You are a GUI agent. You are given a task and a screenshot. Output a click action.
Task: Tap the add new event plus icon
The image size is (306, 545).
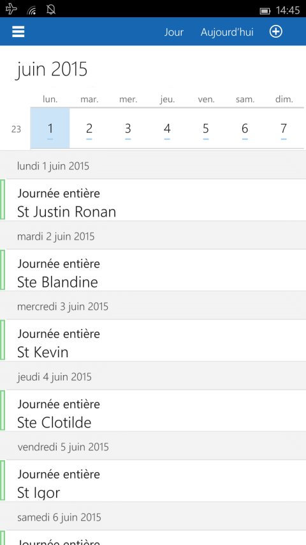click(x=276, y=32)
